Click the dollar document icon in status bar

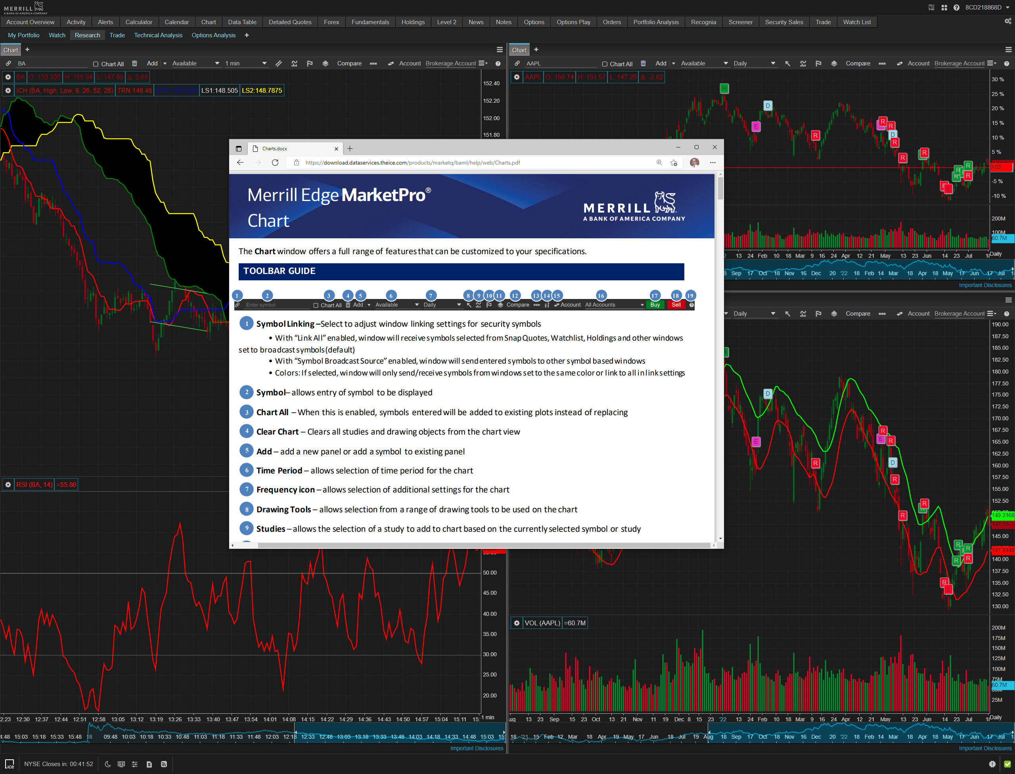point(149,764)
